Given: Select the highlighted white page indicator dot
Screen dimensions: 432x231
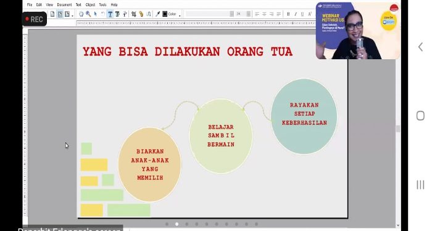Looking at the screenshot, I should (x=177, y=224).
